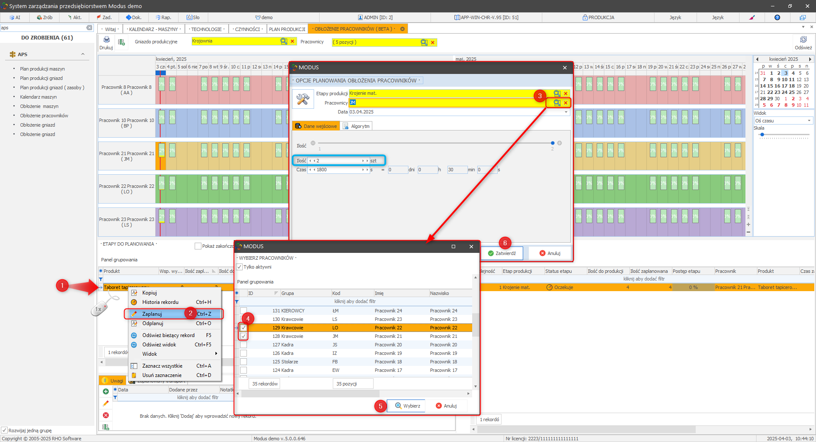Click Wybierz button in employee picker
The width and height of the screenshot is (816, 442).
pyautogui.click(x=408, y=406)
